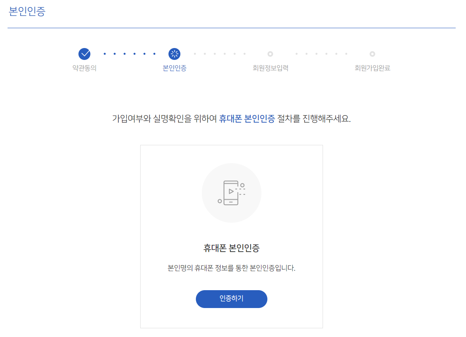466x337 pixels.
Task: Select the 회원정보입력 step label
Action: point(271,68)
